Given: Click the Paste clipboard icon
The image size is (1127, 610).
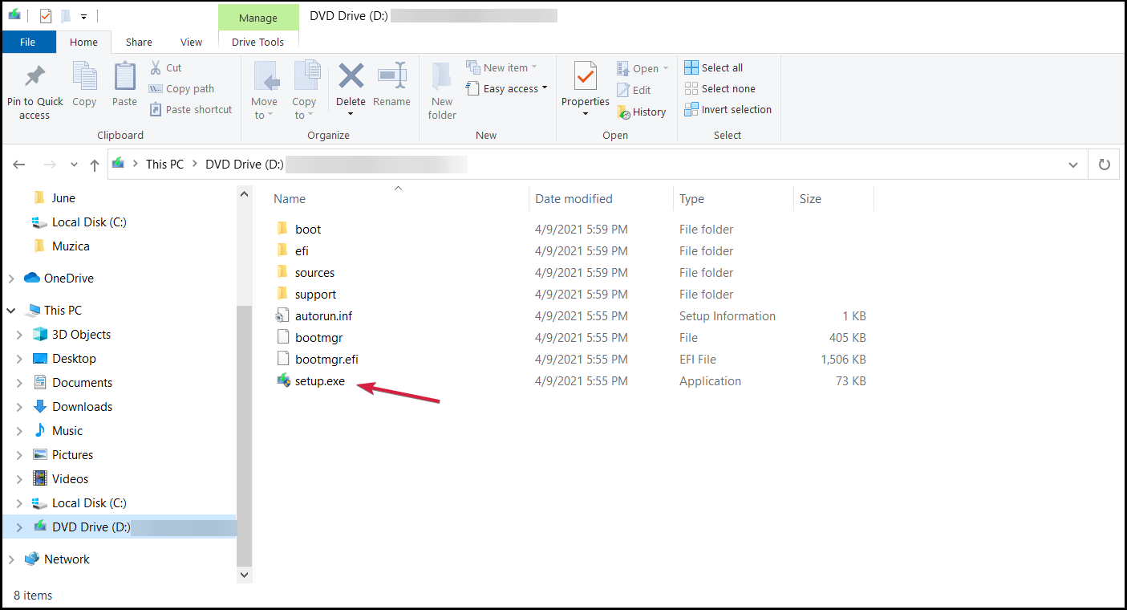Looking at the screenshot, I should (124, 79).
